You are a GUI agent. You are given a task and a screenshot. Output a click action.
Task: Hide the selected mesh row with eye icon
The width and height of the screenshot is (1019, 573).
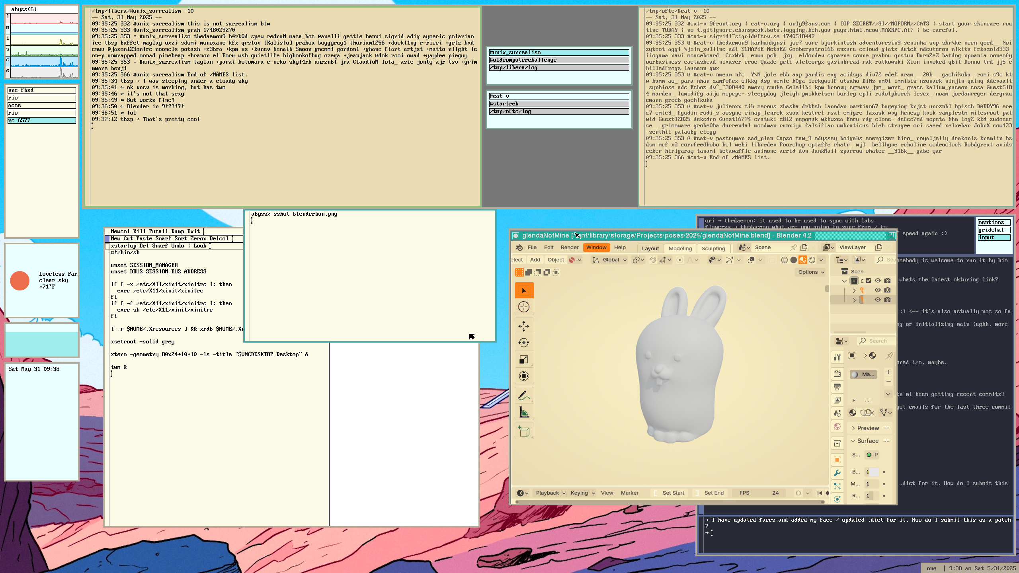(878, 300)
